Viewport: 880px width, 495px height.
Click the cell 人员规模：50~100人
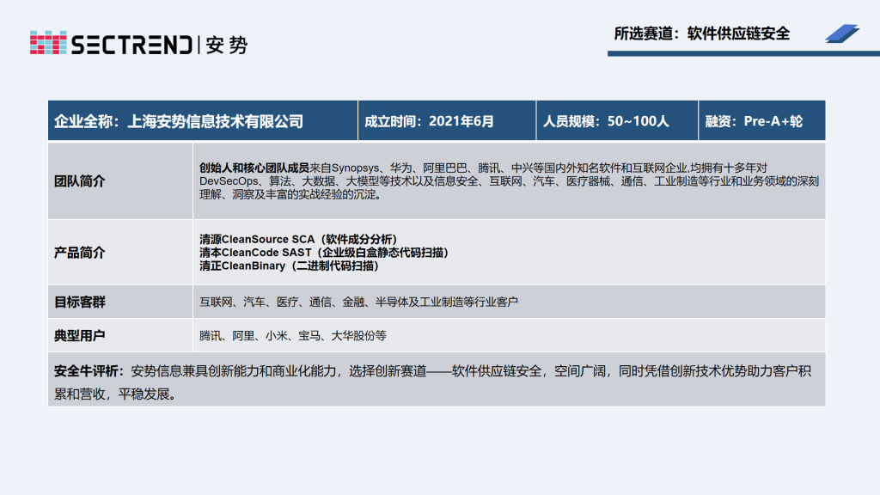click(x=617, y=120)
